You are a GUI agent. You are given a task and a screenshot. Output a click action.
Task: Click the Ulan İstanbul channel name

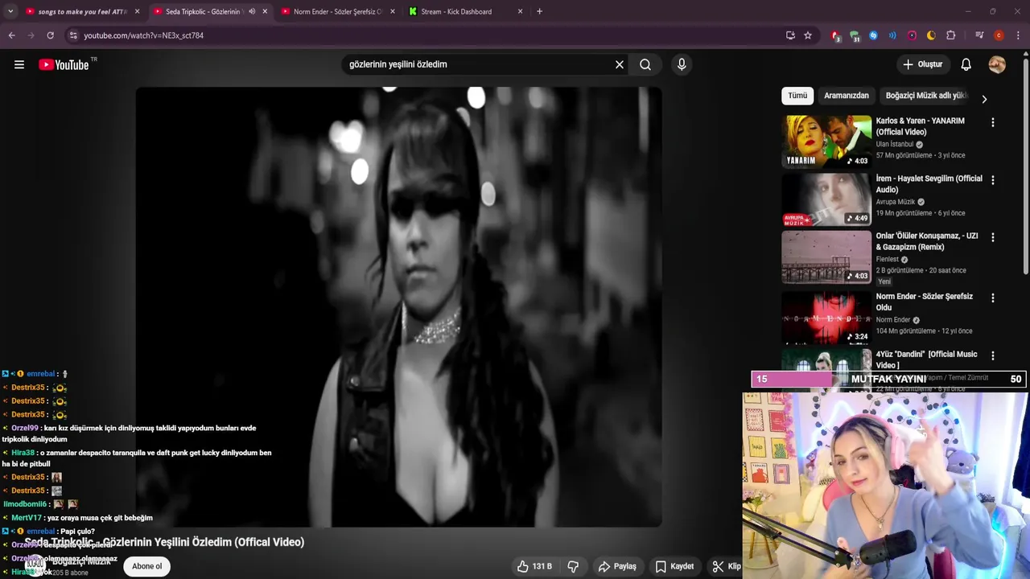coord(895,144)
